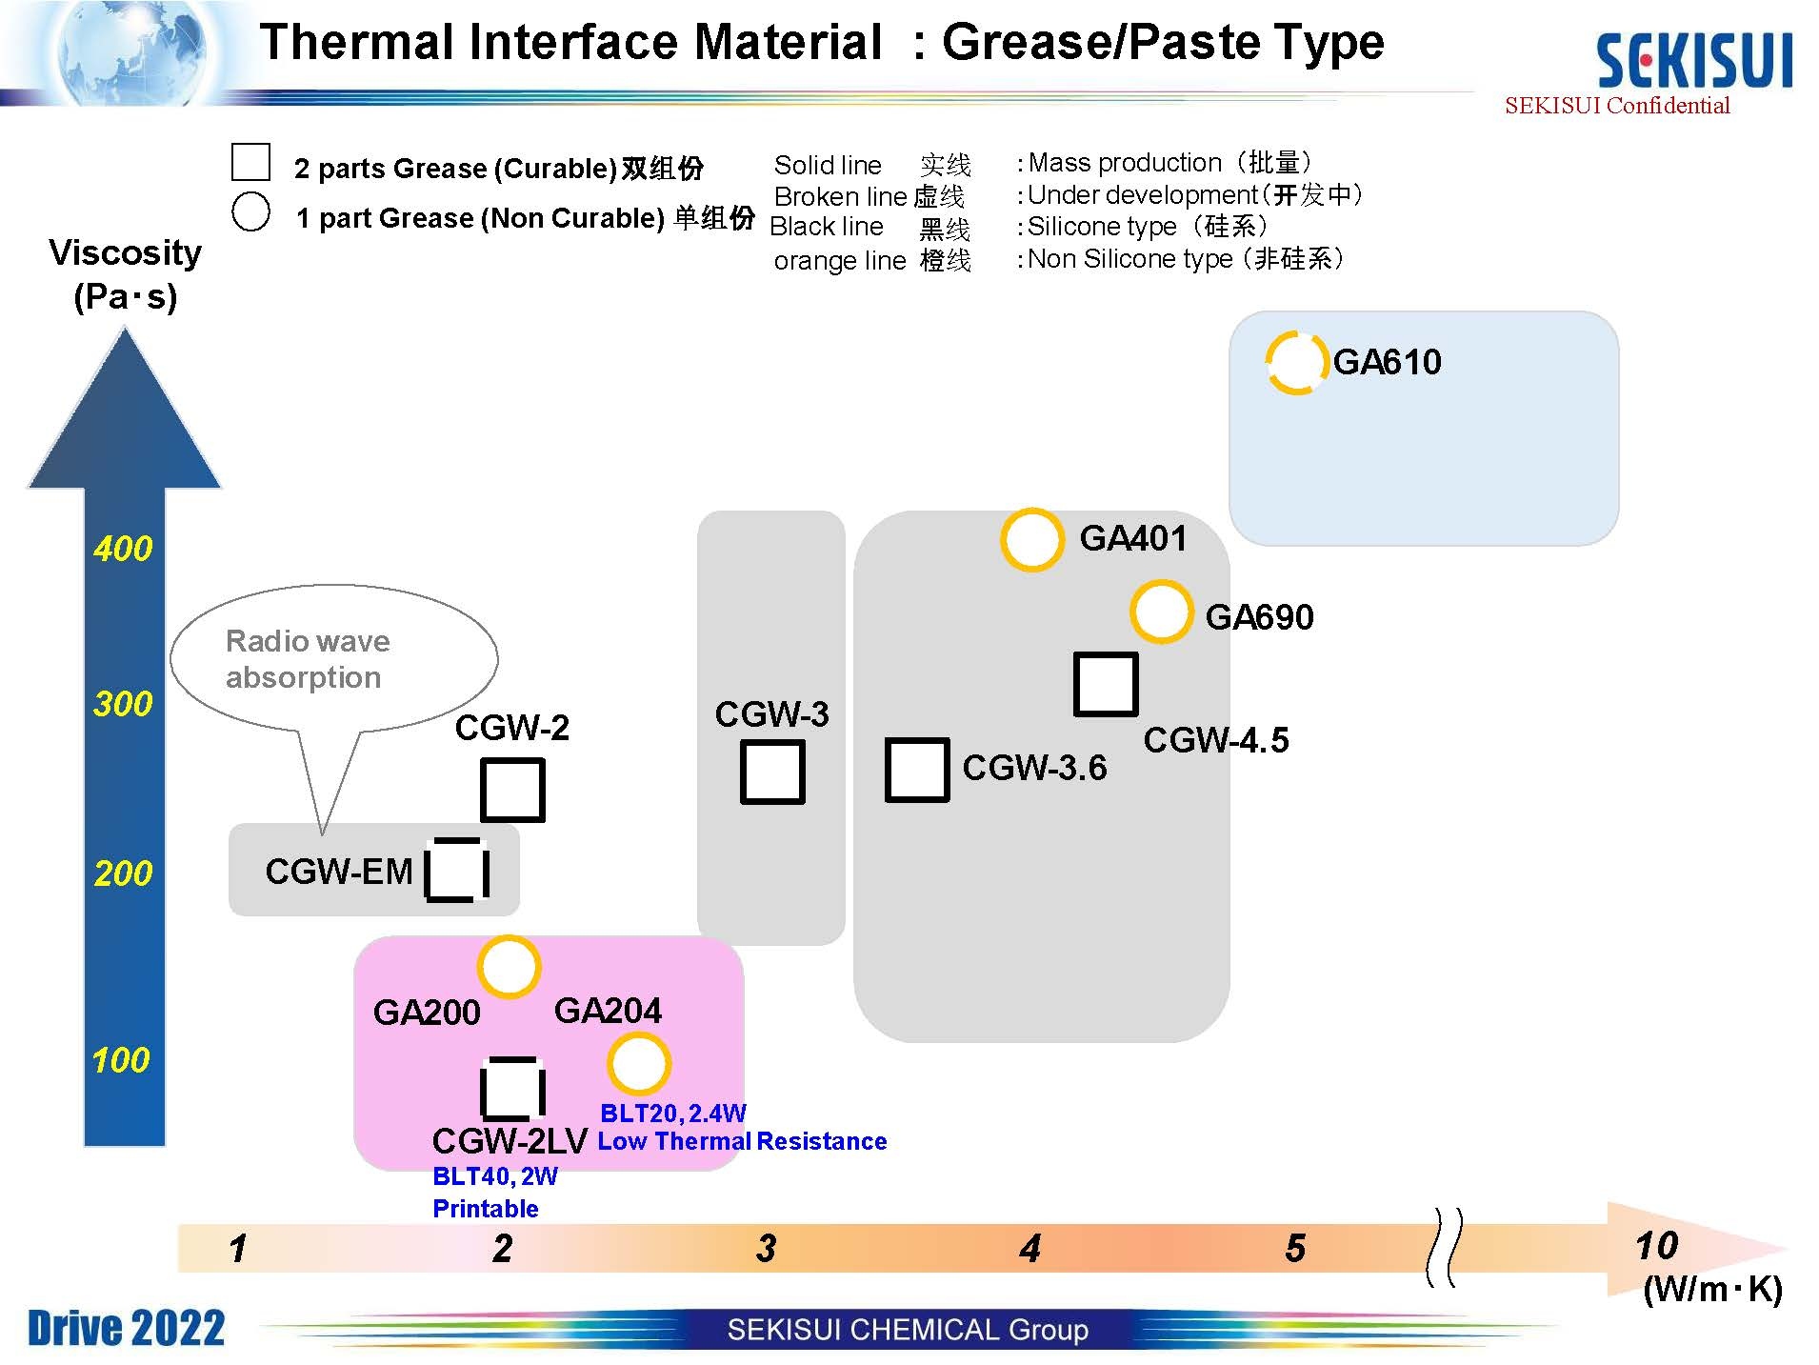Image resolution: width=1819 pixels, height=1365 pixels.
Task: Click the Printable blue text
Action: click(x=486, y=1209)
